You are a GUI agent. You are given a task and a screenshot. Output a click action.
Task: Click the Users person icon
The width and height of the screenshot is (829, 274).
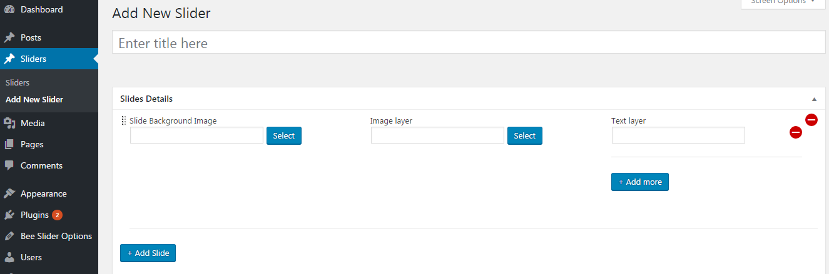click(x=9, y=257)
